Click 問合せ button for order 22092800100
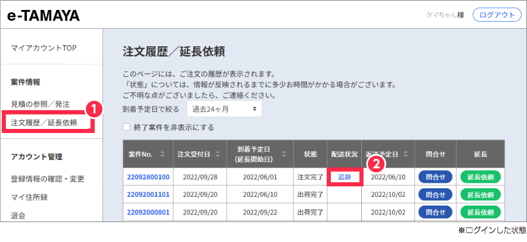The height and width of the screenshot is (242, 527). tap(435, 177)
